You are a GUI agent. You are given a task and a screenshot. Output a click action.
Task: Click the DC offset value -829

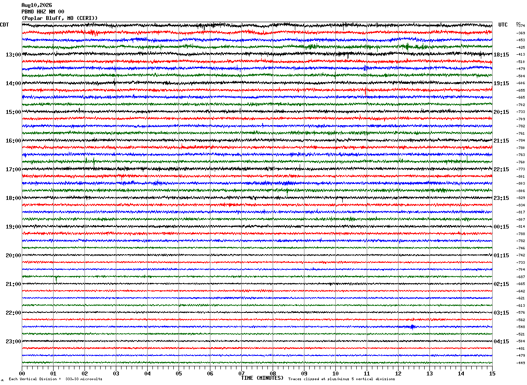(520, 198)
